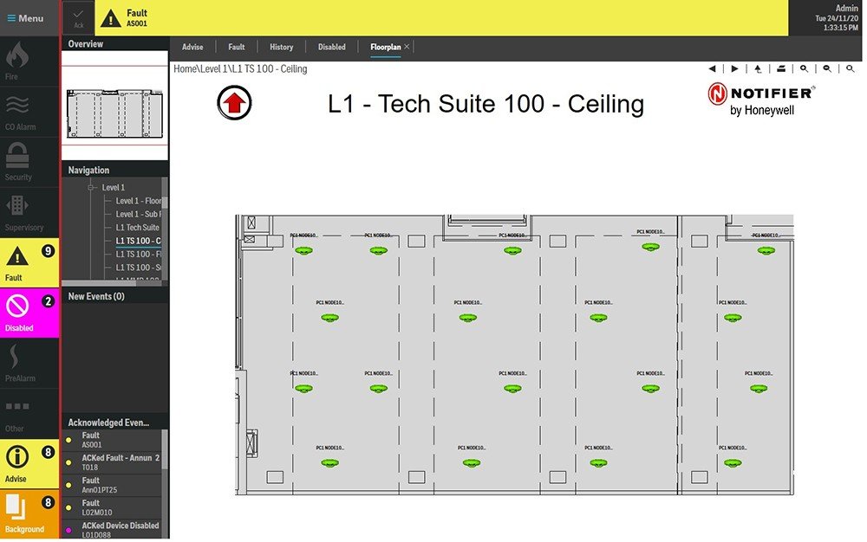Select L1 Tech Suite in navigation tree

[137, 227]
